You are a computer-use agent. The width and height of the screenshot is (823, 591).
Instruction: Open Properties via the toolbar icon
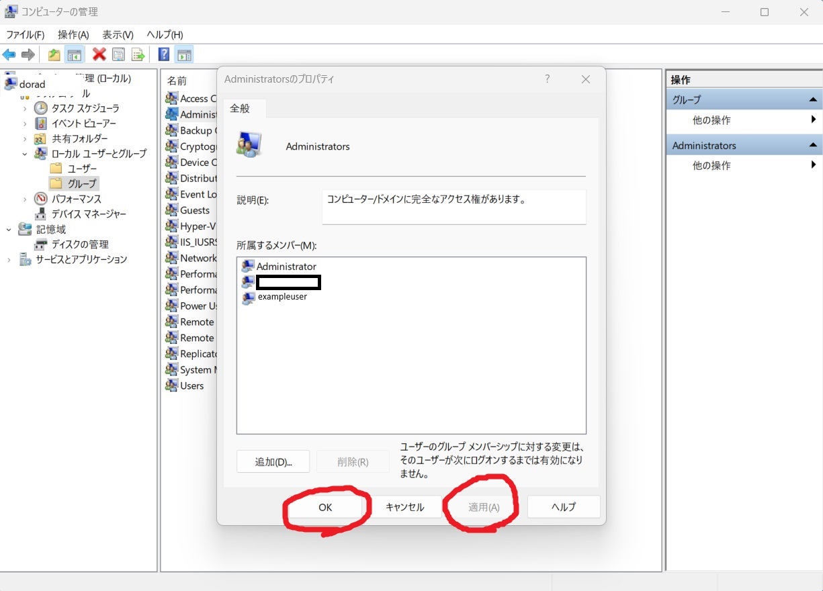[x=119, y=55]
